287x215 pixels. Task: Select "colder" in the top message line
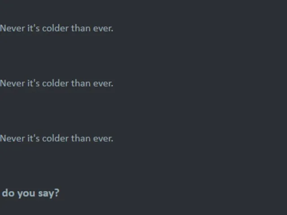(56, 28)
